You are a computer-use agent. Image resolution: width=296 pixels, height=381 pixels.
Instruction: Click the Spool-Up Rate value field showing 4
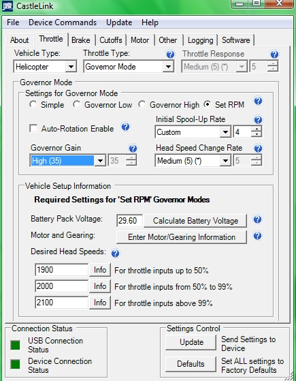point(242,132)
